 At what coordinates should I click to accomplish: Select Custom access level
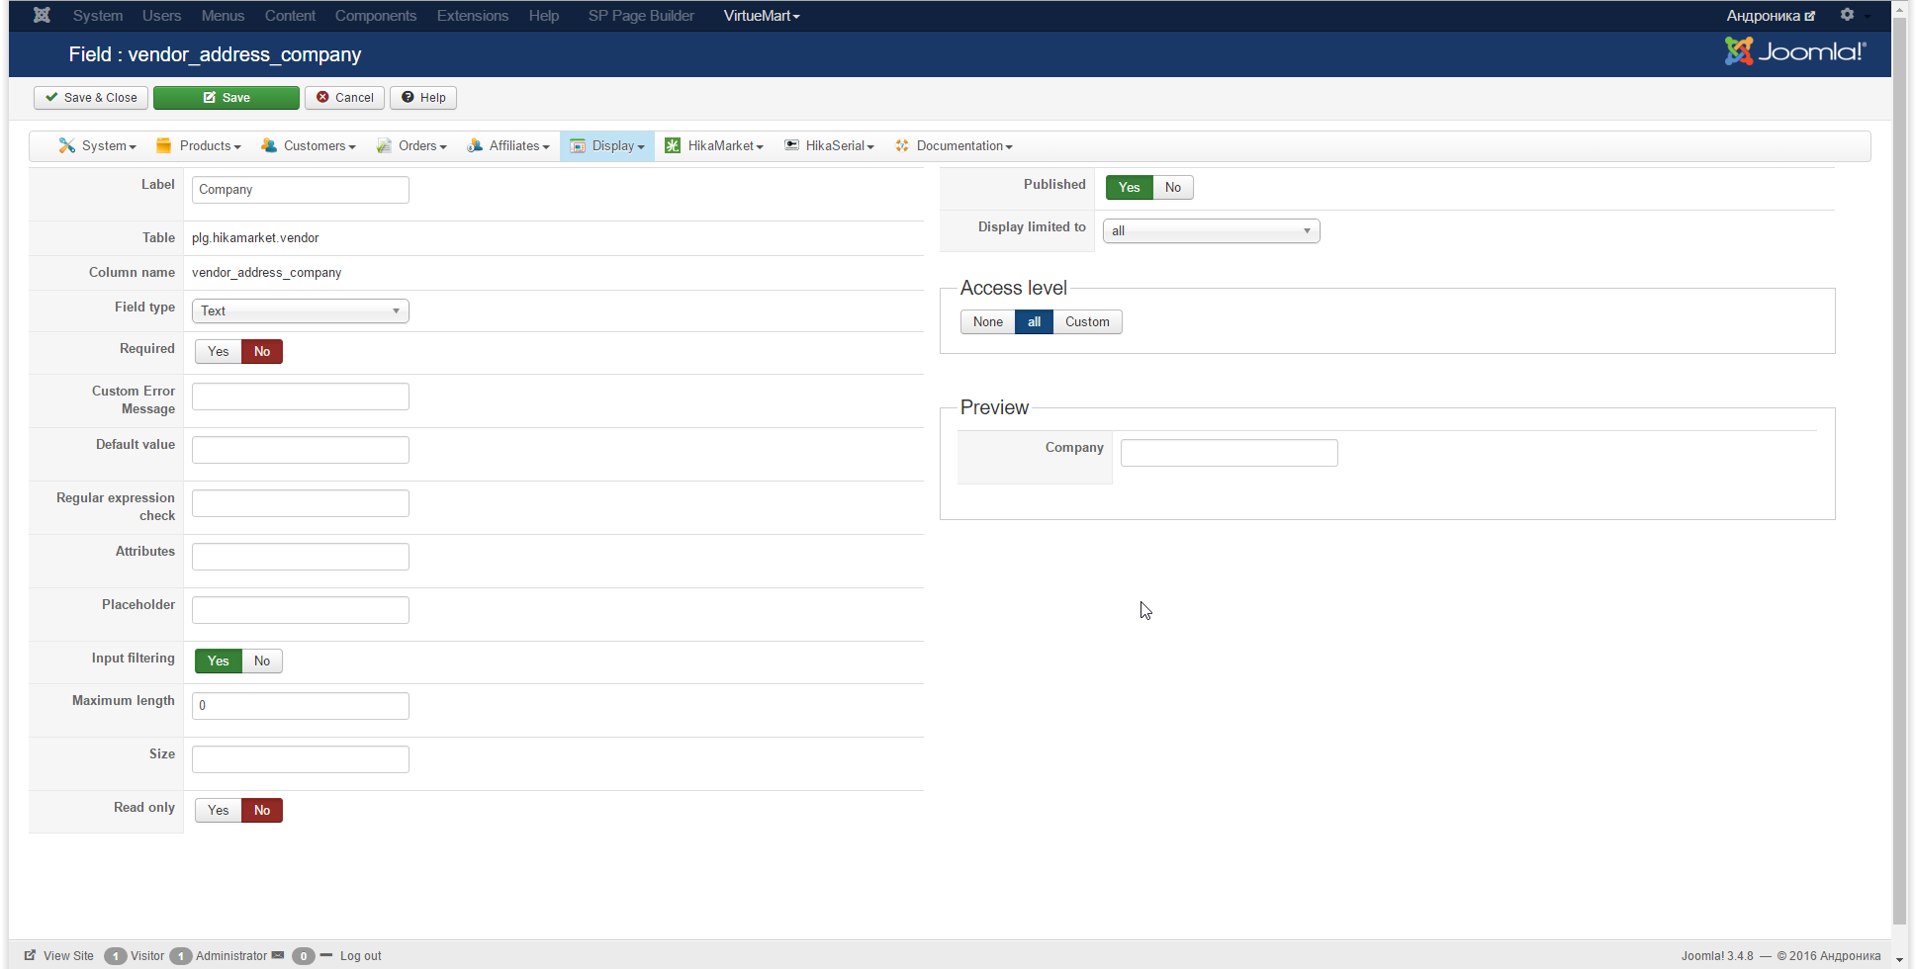coord(1087,322)
